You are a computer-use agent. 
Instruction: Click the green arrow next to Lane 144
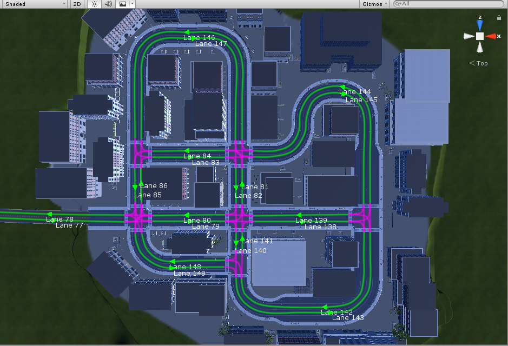point(342,87)
